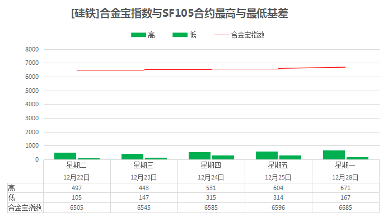Click table cell value 314
The height and width of the screenshot is (222, 388).
pos(278,197)
